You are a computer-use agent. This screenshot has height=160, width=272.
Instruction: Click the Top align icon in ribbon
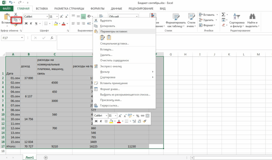[73, 16]
